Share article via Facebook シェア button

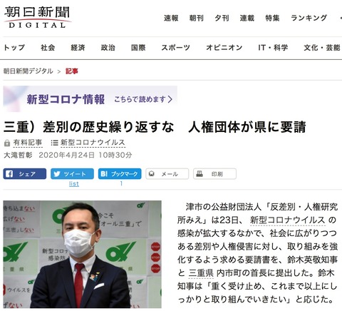25,174
